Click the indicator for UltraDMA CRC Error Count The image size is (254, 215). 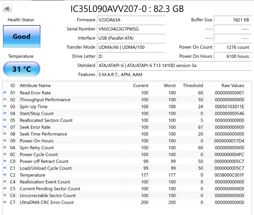[x=4, y=202]
